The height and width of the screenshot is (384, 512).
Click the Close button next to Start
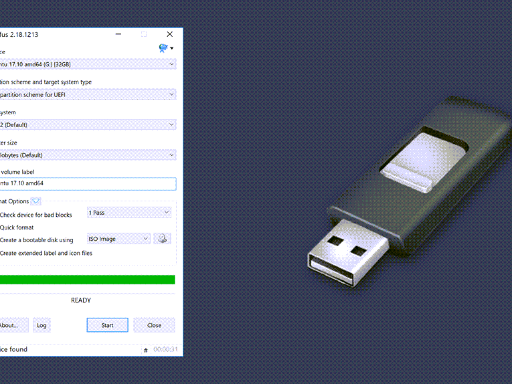coord(154,325)
